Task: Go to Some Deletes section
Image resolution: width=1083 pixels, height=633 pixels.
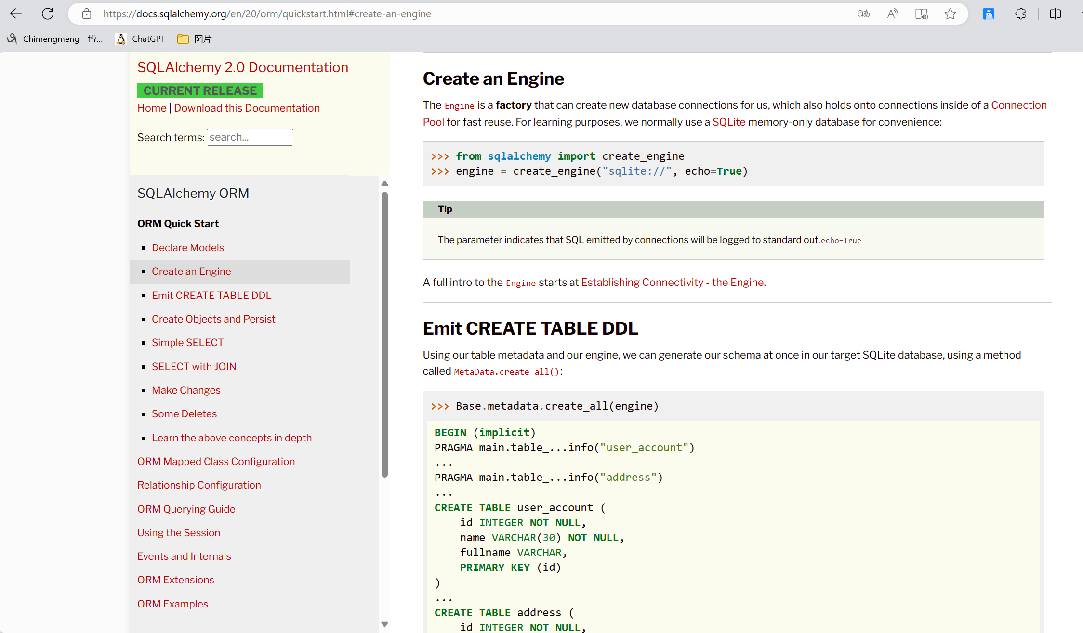Action: click(184, 413)
